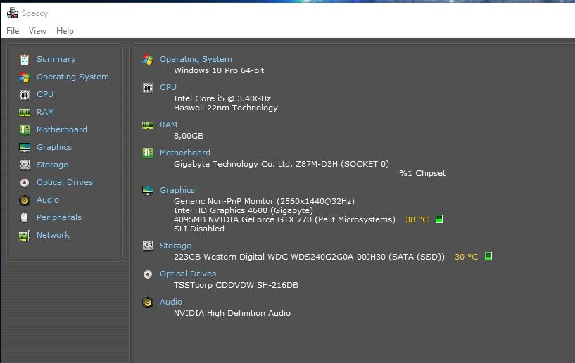
Task: Click 'SLI Disabled' text
Action: pos(199,229)
